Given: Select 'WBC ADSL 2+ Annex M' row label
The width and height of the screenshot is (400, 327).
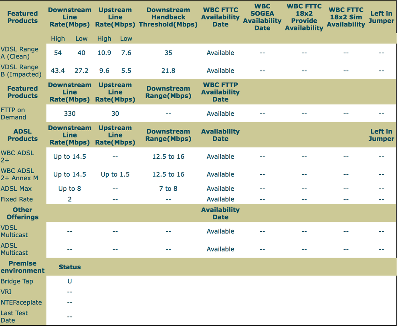Looking at the screenshot, I should pyautogui.click(x=19, y=174).
